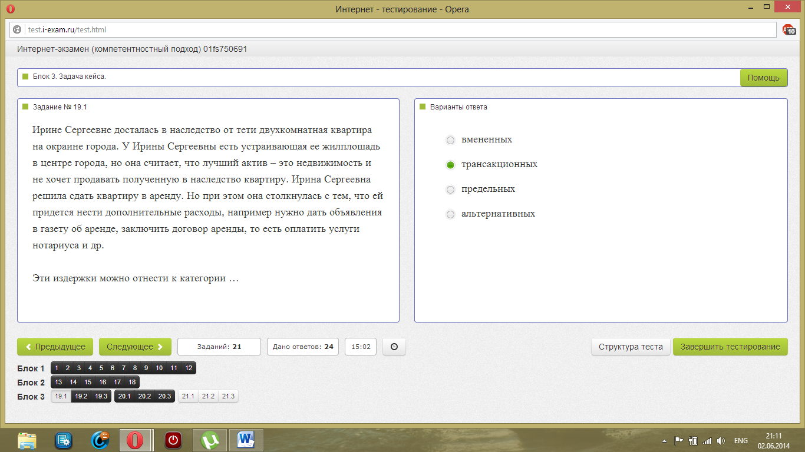The width and height of the screenshot is (805, 452).
Task: Jump to question 13 in Блок 2
Action: [x=58, y=382]
